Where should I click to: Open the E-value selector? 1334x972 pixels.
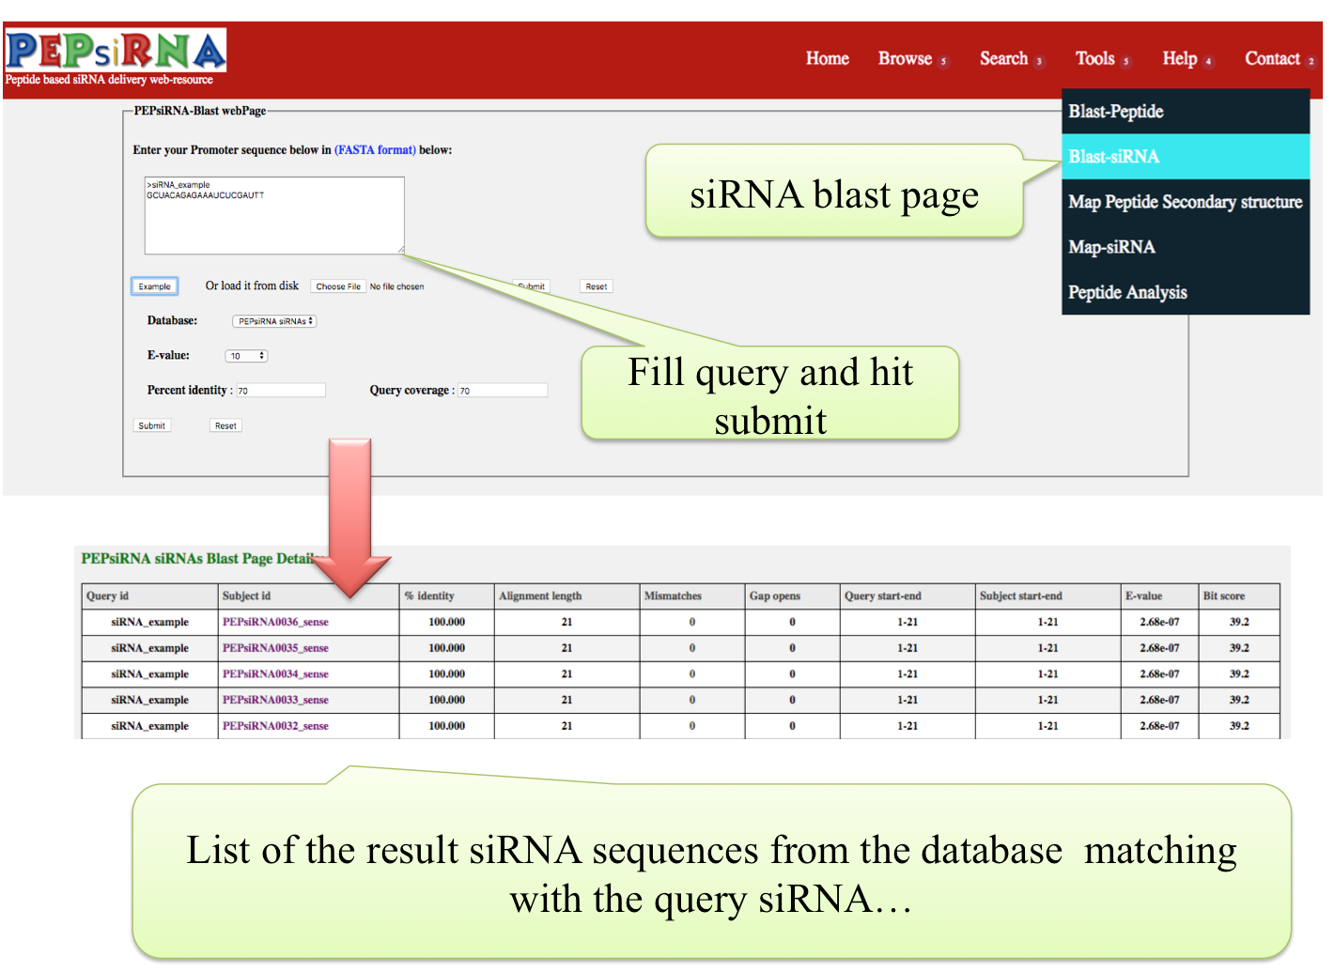246,356
